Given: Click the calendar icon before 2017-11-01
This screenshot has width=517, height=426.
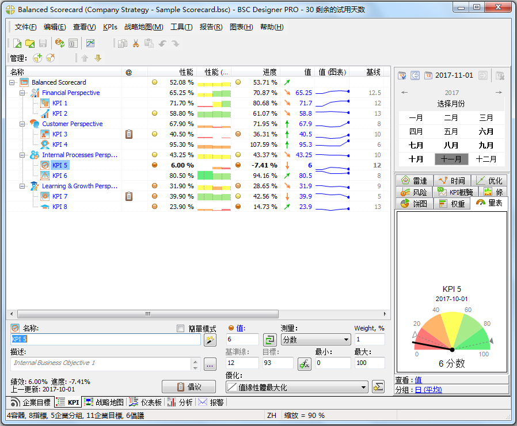Looking at the screenshot, I should [428, 75].
